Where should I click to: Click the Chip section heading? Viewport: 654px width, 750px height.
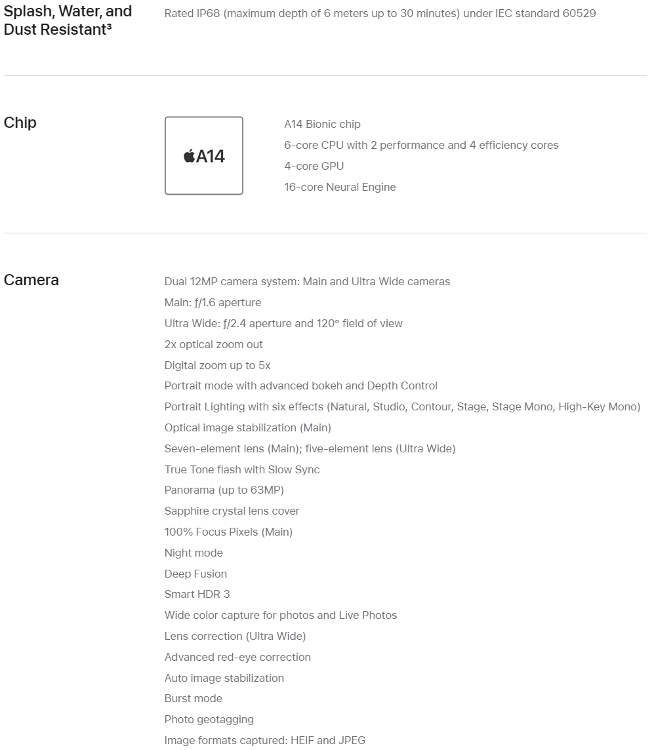pyautogui.click(x=20, y=123)
